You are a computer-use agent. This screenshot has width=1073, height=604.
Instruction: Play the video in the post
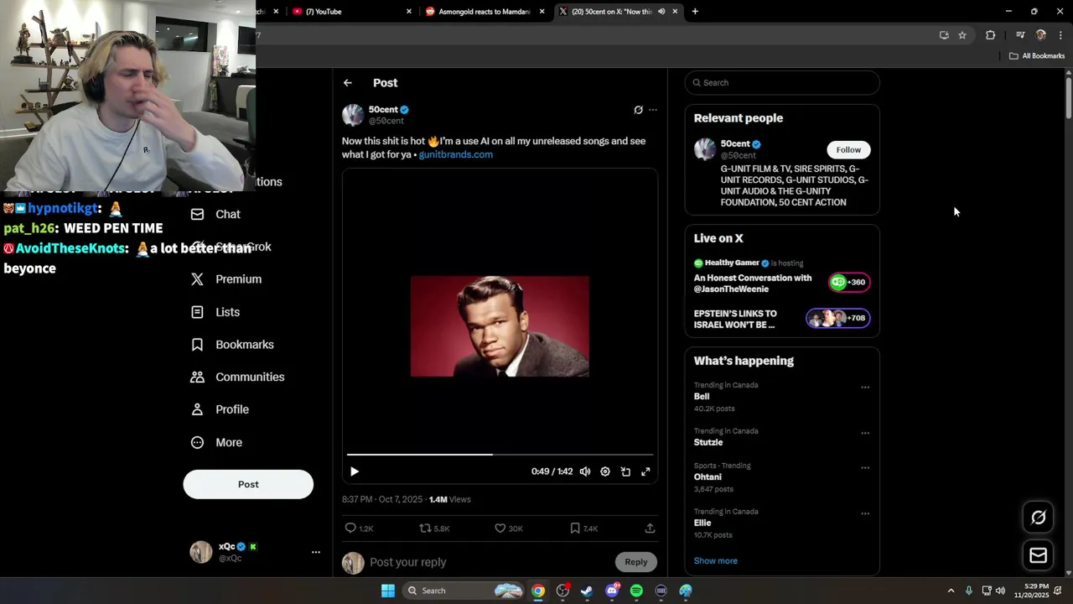click(x=354, y=471)
